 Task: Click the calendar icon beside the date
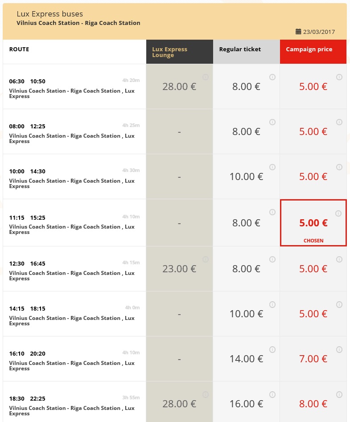tap(298, 32)
